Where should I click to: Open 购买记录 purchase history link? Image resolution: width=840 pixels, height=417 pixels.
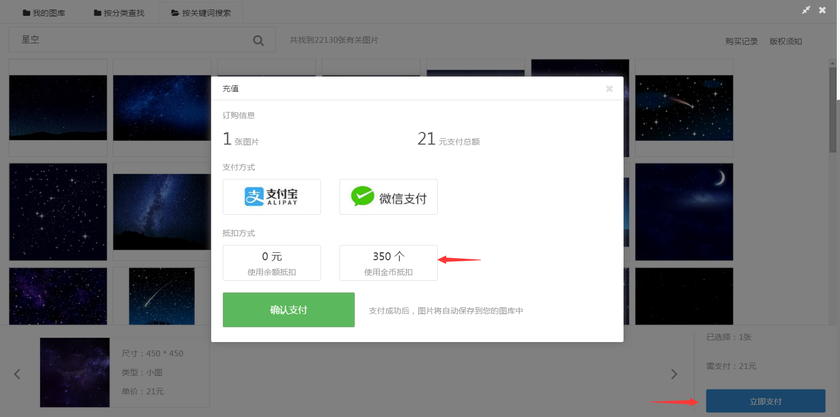741,41
